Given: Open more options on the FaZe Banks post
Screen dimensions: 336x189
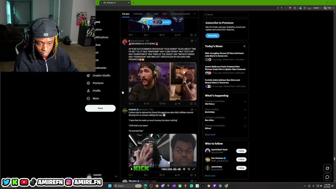Looking at the screenshot, I should point(195,41).
